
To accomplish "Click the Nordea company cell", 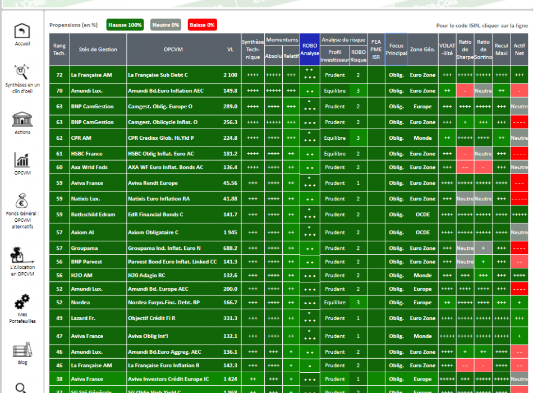I will pos(98,303).
